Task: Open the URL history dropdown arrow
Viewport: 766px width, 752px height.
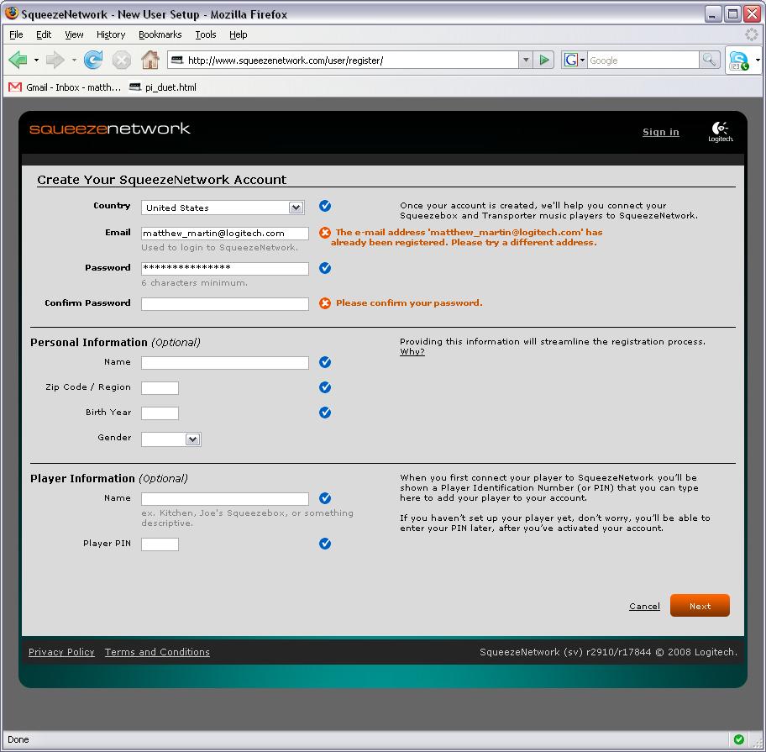Action: pos(526,60)
